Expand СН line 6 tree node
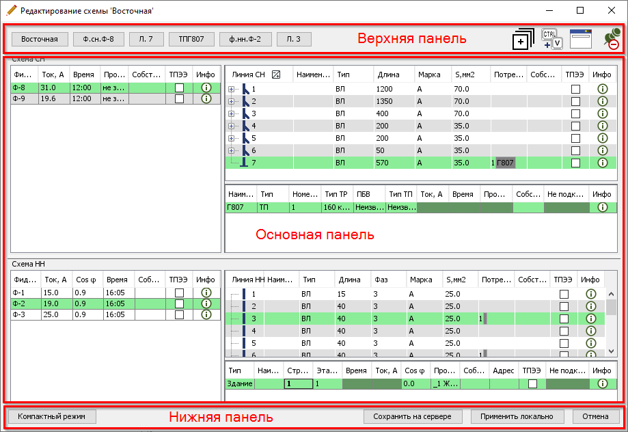The image size is (628, 432). click(232, 150)
